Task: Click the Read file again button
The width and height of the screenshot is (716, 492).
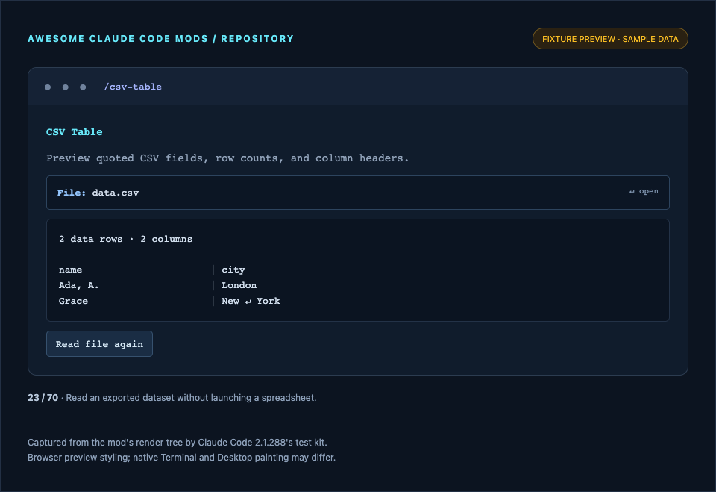Action: pos(99,344)
